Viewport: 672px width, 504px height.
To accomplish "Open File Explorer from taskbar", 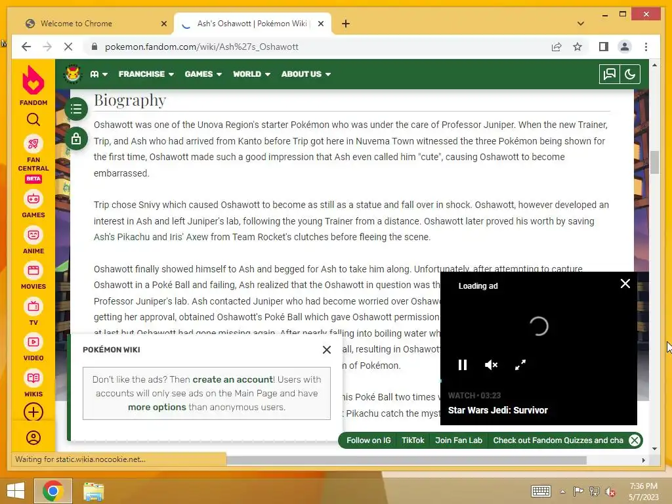I will (93, 491).
